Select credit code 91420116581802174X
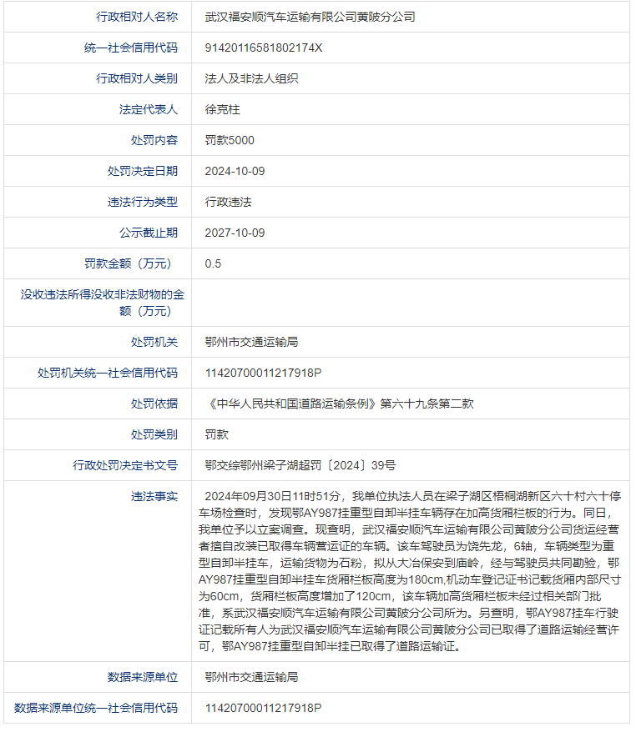 264,48
